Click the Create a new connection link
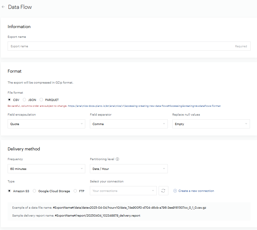Viewport: 257px width, 230px height. [196, 191]
